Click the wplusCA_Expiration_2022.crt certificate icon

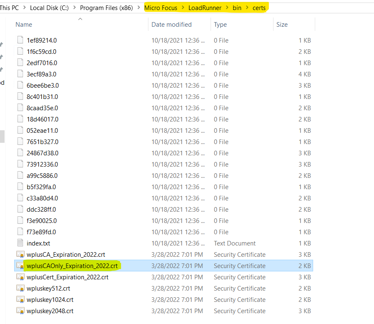20,254
